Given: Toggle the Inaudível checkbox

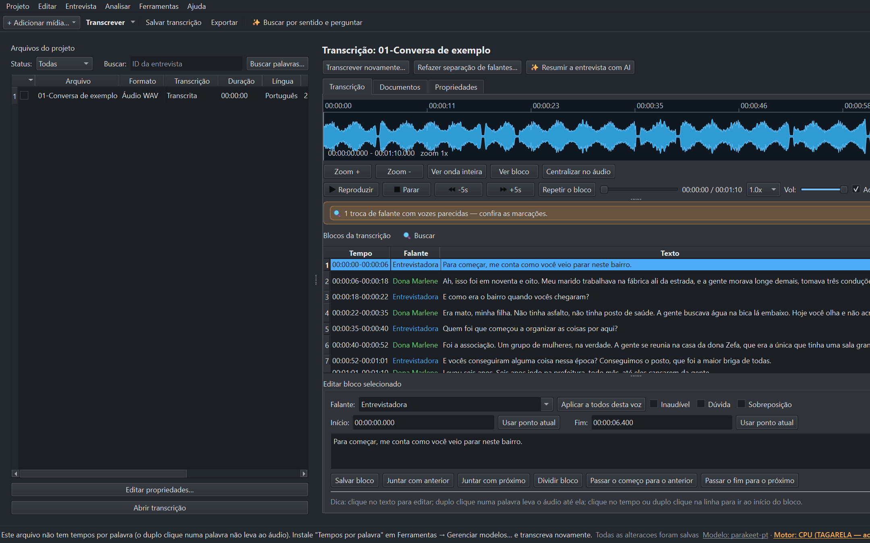Looking at the screenshot, I should [x=654, y=404].
